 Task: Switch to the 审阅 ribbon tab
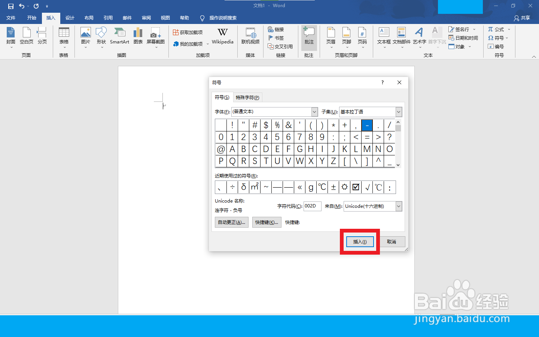pos(146,18)
